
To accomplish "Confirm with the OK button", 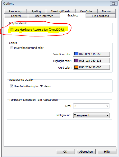I will pyautogui.click(x=65, y=152).
